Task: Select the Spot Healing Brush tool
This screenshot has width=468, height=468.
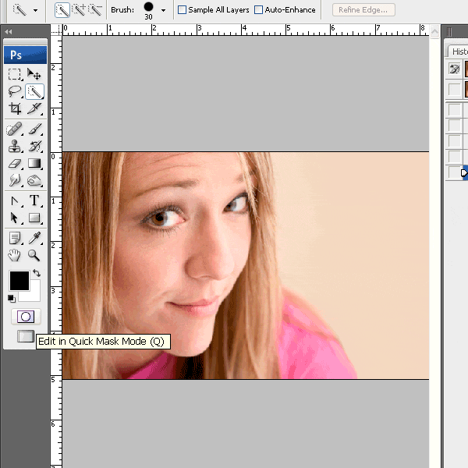Action: tap(14, 129)
